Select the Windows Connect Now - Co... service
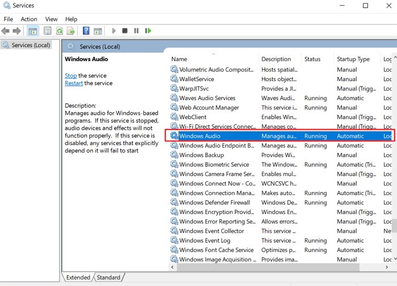The image size is (397, 286). 280,183
